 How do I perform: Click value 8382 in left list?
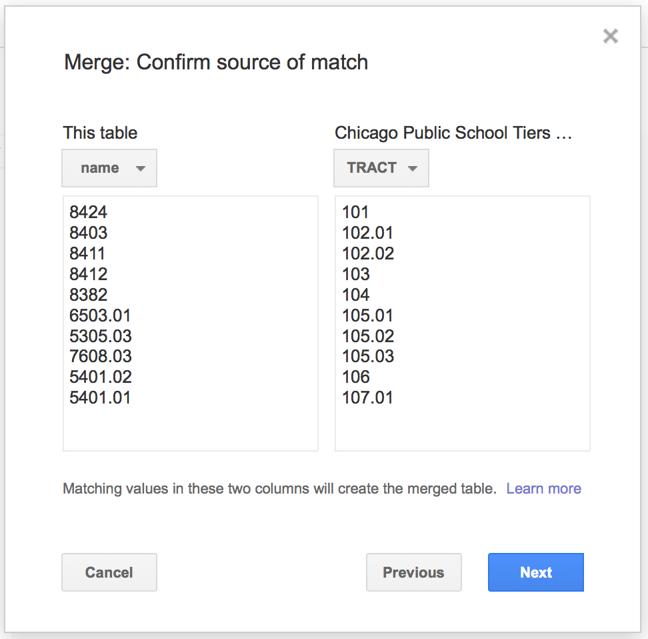[88, 295]
